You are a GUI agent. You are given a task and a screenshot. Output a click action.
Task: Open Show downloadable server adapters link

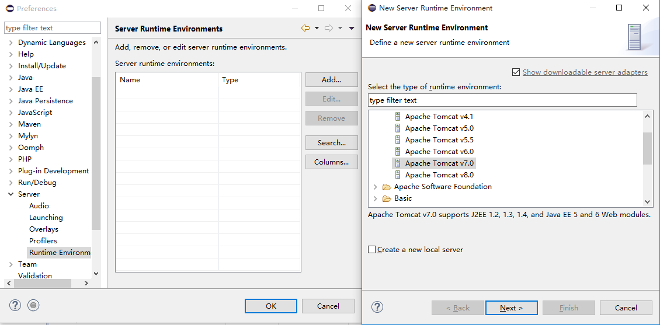(585, 72)
